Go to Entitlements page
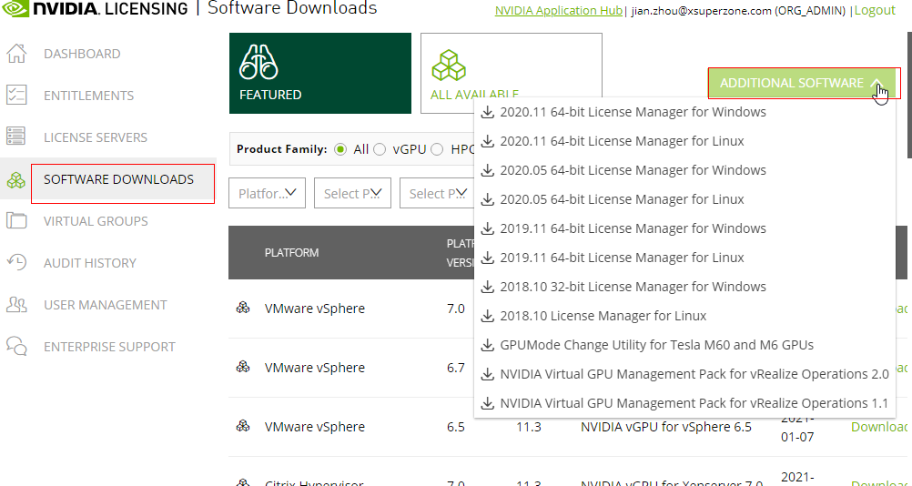912x486 pixels. pos(88,96)
